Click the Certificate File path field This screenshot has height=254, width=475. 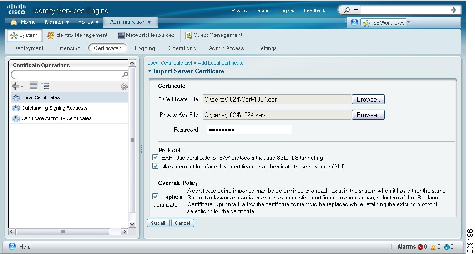pos(277,99)
